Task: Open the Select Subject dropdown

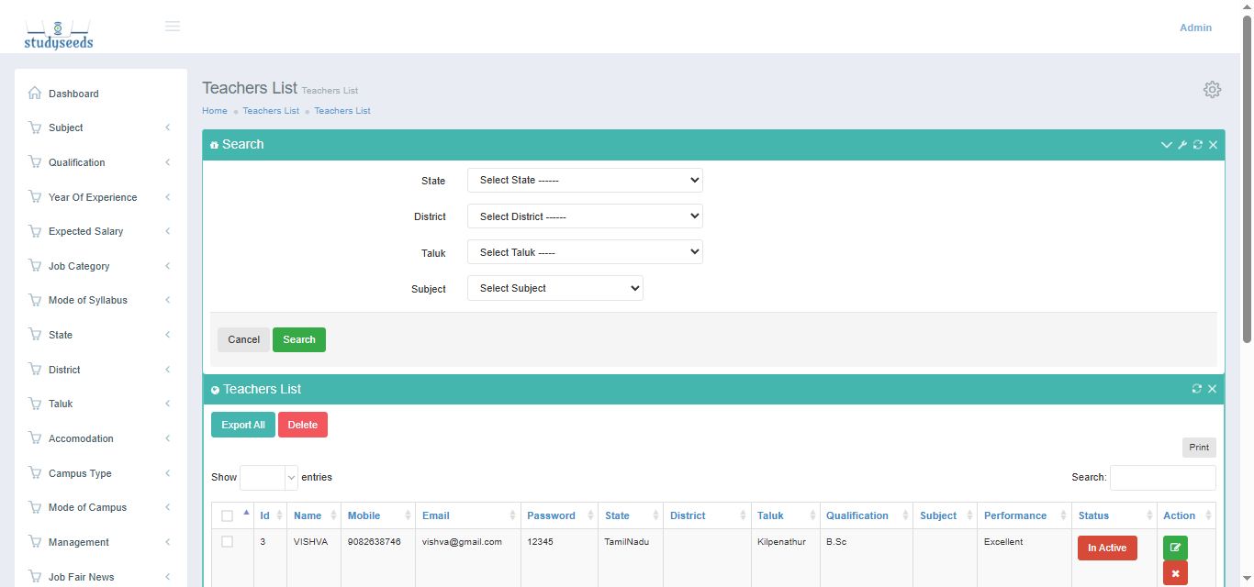Action: [x=555, y=288]
